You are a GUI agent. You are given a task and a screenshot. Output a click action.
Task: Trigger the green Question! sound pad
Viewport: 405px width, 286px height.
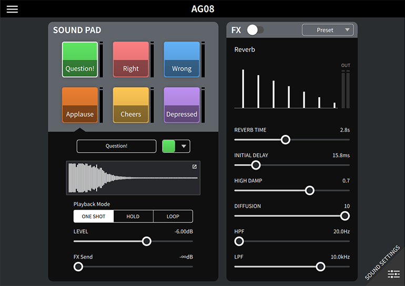click(x=80, y=59)
